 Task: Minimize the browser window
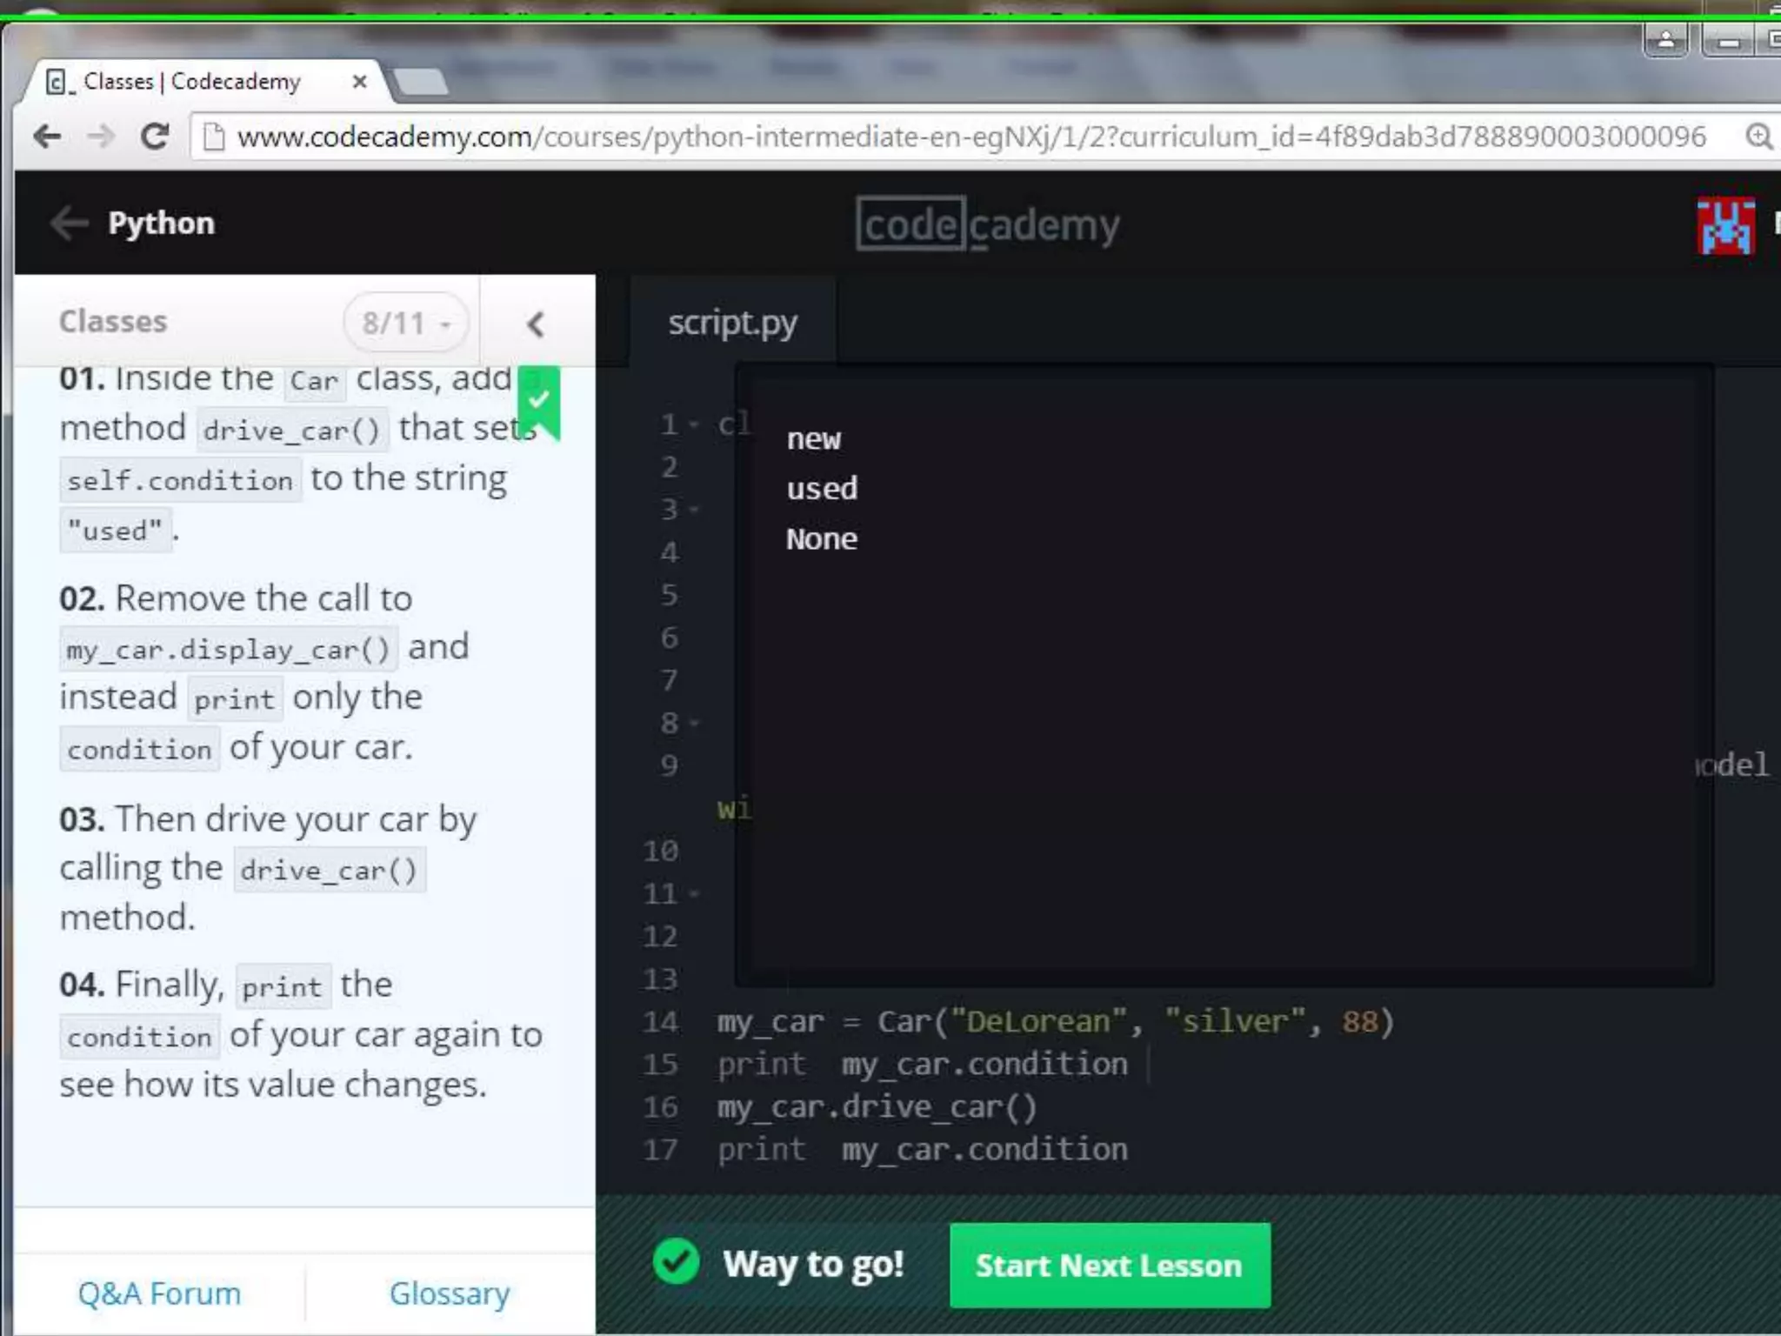click(1729, 40)
